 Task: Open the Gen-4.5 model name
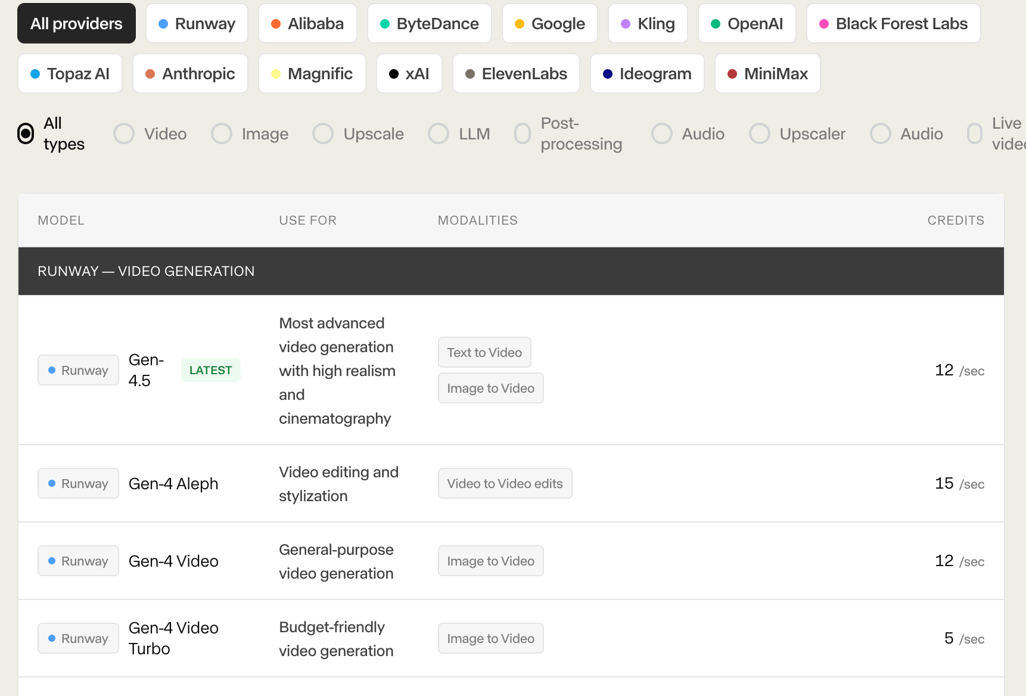pyautogui.click(x=146, y=370)
